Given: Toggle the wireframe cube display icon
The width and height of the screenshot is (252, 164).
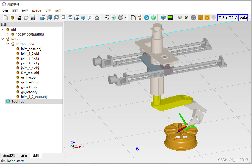Looking at the screenshot, I should point(193,18).
